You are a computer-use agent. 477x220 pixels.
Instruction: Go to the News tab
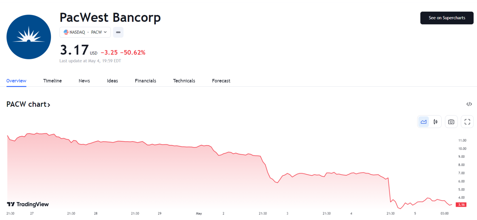point(84,81)
